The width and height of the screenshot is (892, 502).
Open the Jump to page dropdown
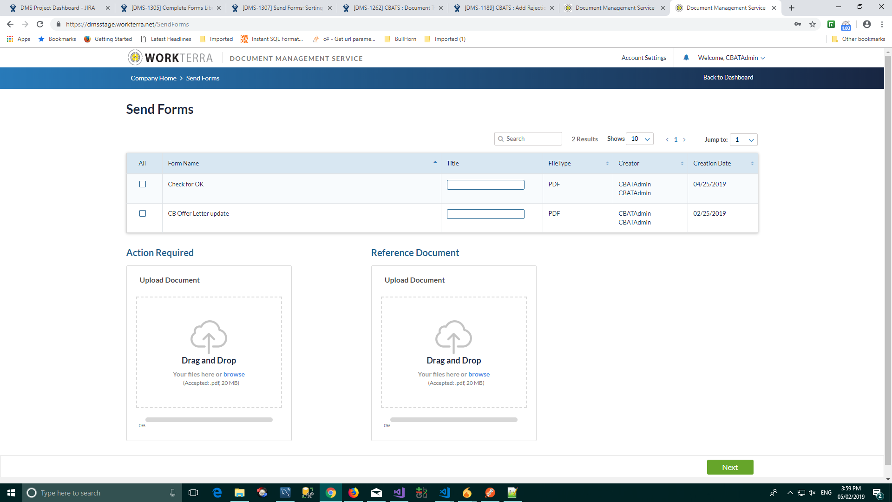[x=743, y=139]
